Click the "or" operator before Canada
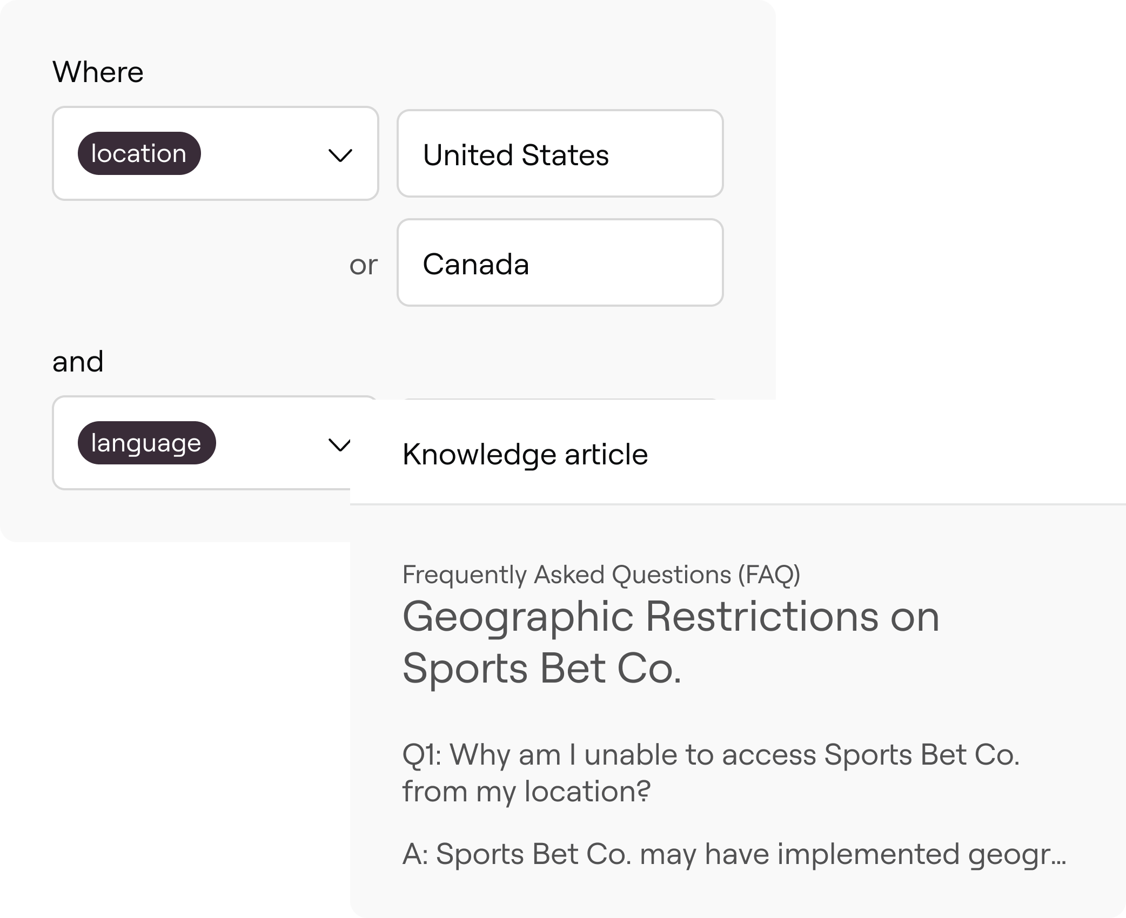 [x=363, y=265]
